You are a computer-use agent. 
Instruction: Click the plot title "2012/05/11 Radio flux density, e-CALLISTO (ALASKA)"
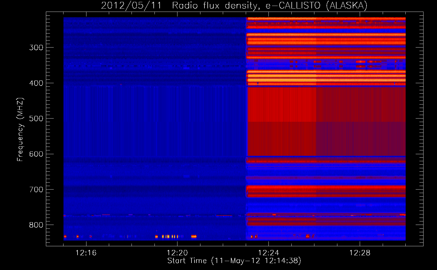click(x=234, y=5)
